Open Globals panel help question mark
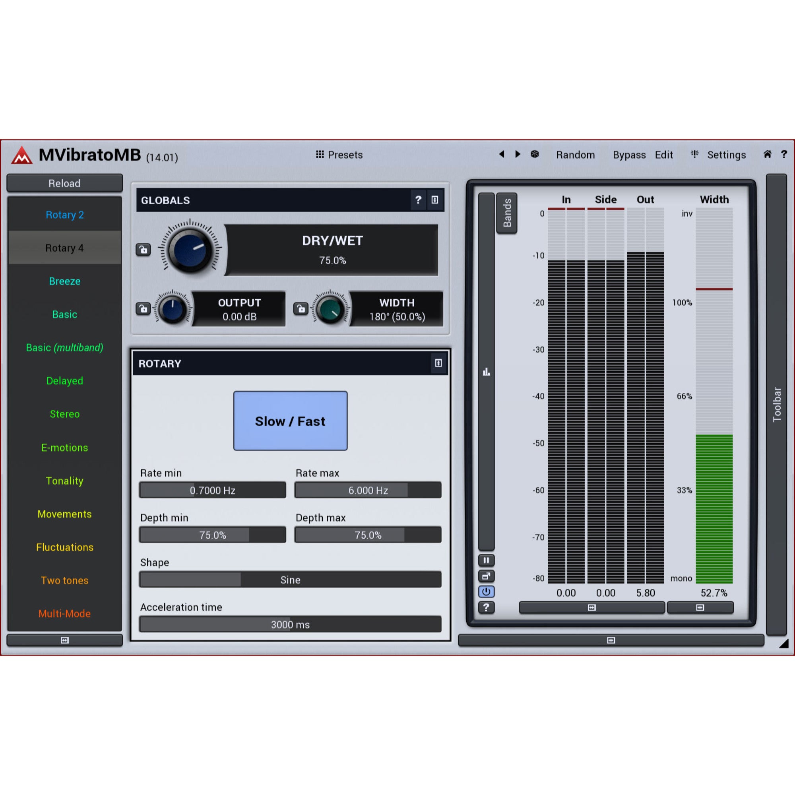The height and width of the screenshot is (795, 795). point(419,200)
